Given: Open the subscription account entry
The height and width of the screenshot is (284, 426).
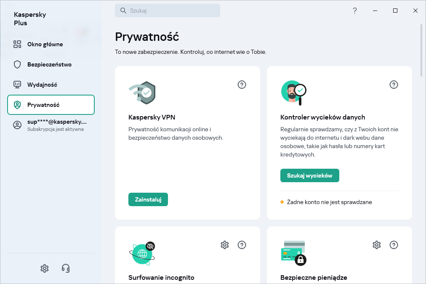Looking at the screenshot, I should tap(51, 125).
